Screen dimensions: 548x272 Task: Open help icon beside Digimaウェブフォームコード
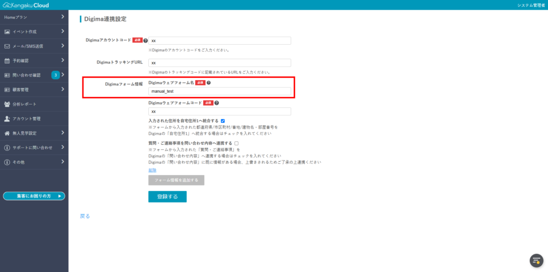point(217,103)
